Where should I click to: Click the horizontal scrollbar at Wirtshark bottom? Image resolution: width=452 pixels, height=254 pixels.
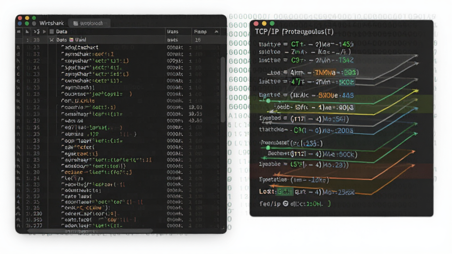click(x=90, y=231)
